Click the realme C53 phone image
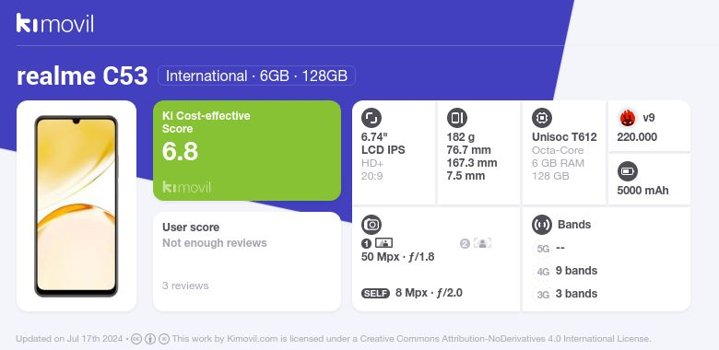The image size is (719, 350). (77, 206)
